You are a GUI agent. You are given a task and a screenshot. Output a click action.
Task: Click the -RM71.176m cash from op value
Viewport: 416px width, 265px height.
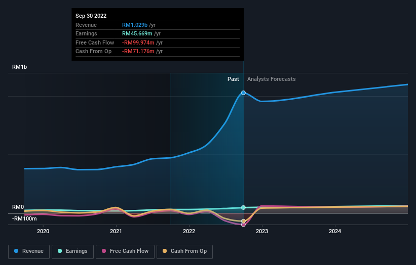(x=138, y=52)
